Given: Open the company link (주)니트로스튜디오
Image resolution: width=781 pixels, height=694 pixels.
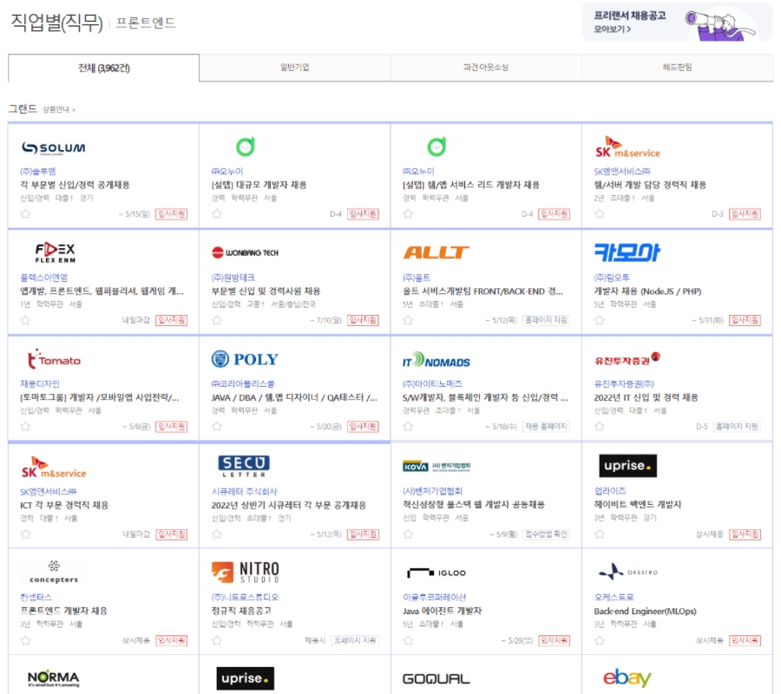Looking at the screenshot, I should (x=245, y=597).
